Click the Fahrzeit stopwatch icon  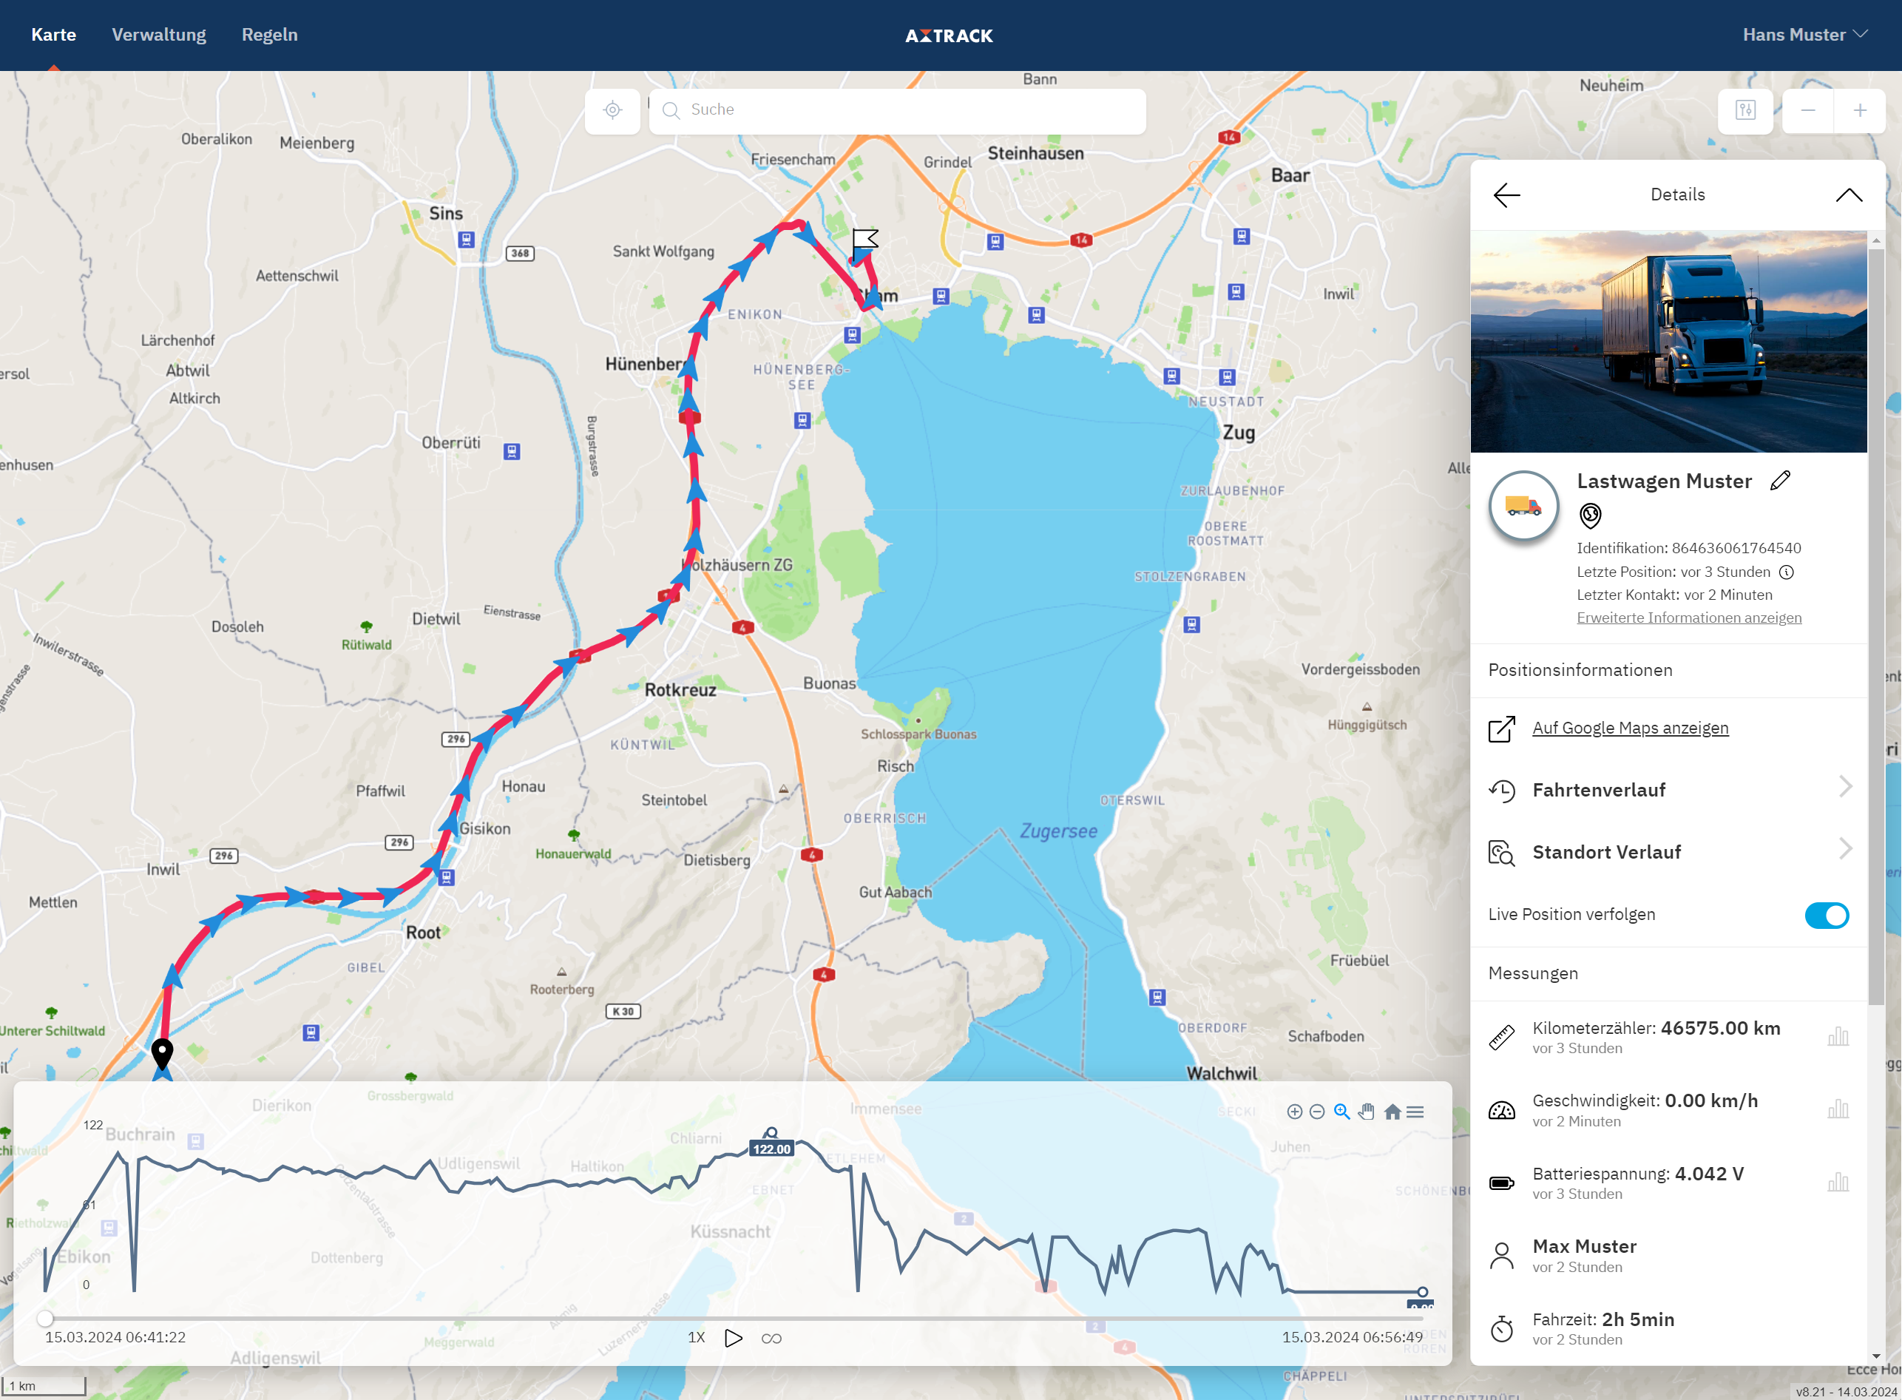tap(1501, 1328)
